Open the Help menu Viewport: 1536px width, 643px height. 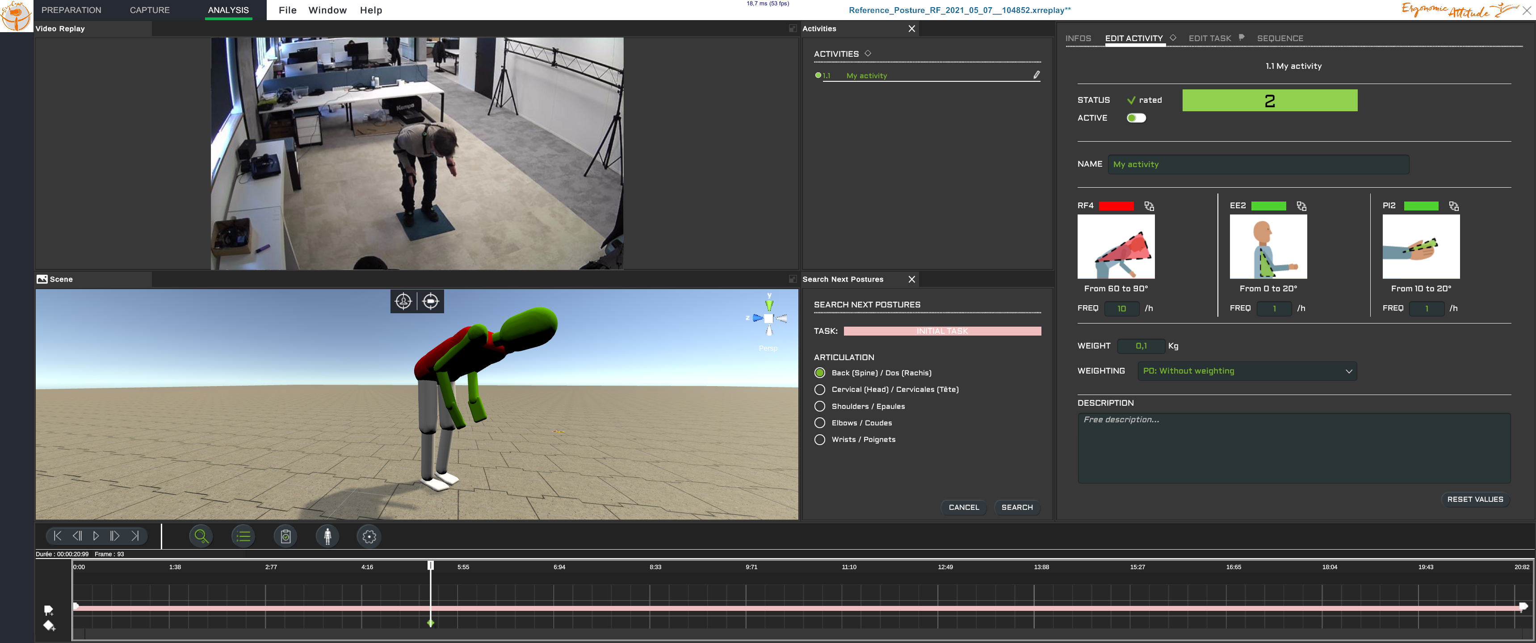(371, 10)
